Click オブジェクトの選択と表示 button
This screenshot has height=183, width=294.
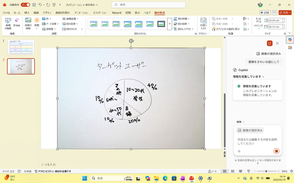coord(226,29)
